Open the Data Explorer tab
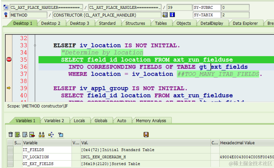 click(245, 23)
